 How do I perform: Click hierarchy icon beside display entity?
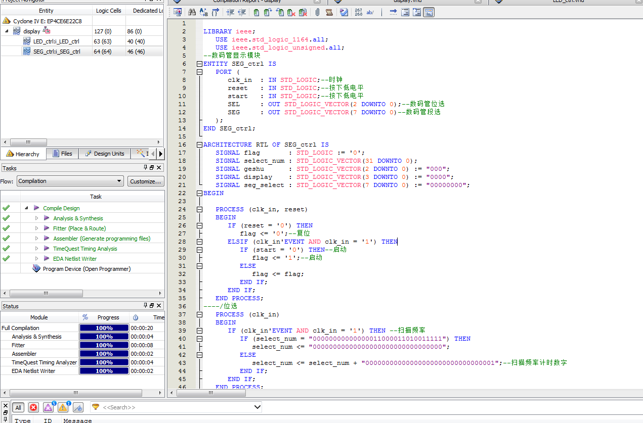tap(47, 31)
